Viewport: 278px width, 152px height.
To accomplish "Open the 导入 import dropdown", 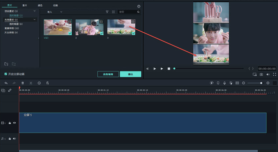I will 55,12.
